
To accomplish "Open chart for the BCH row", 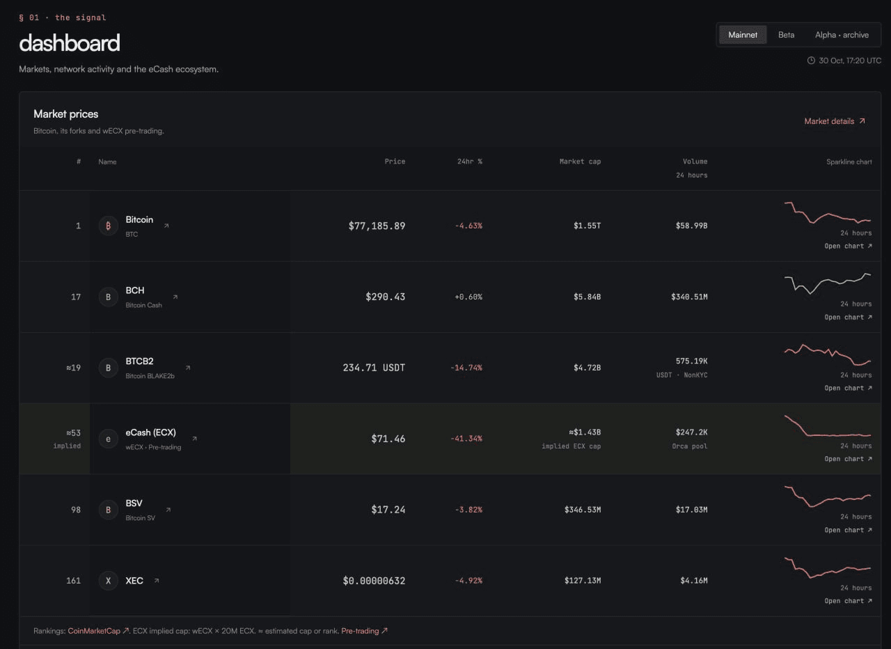I will (x=848, y=317).
